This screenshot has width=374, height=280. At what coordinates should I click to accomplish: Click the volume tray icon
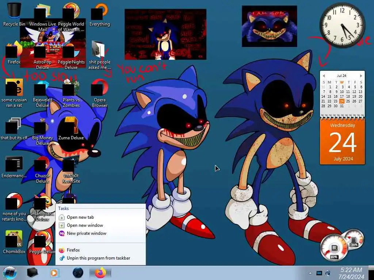tap(328, 273)
